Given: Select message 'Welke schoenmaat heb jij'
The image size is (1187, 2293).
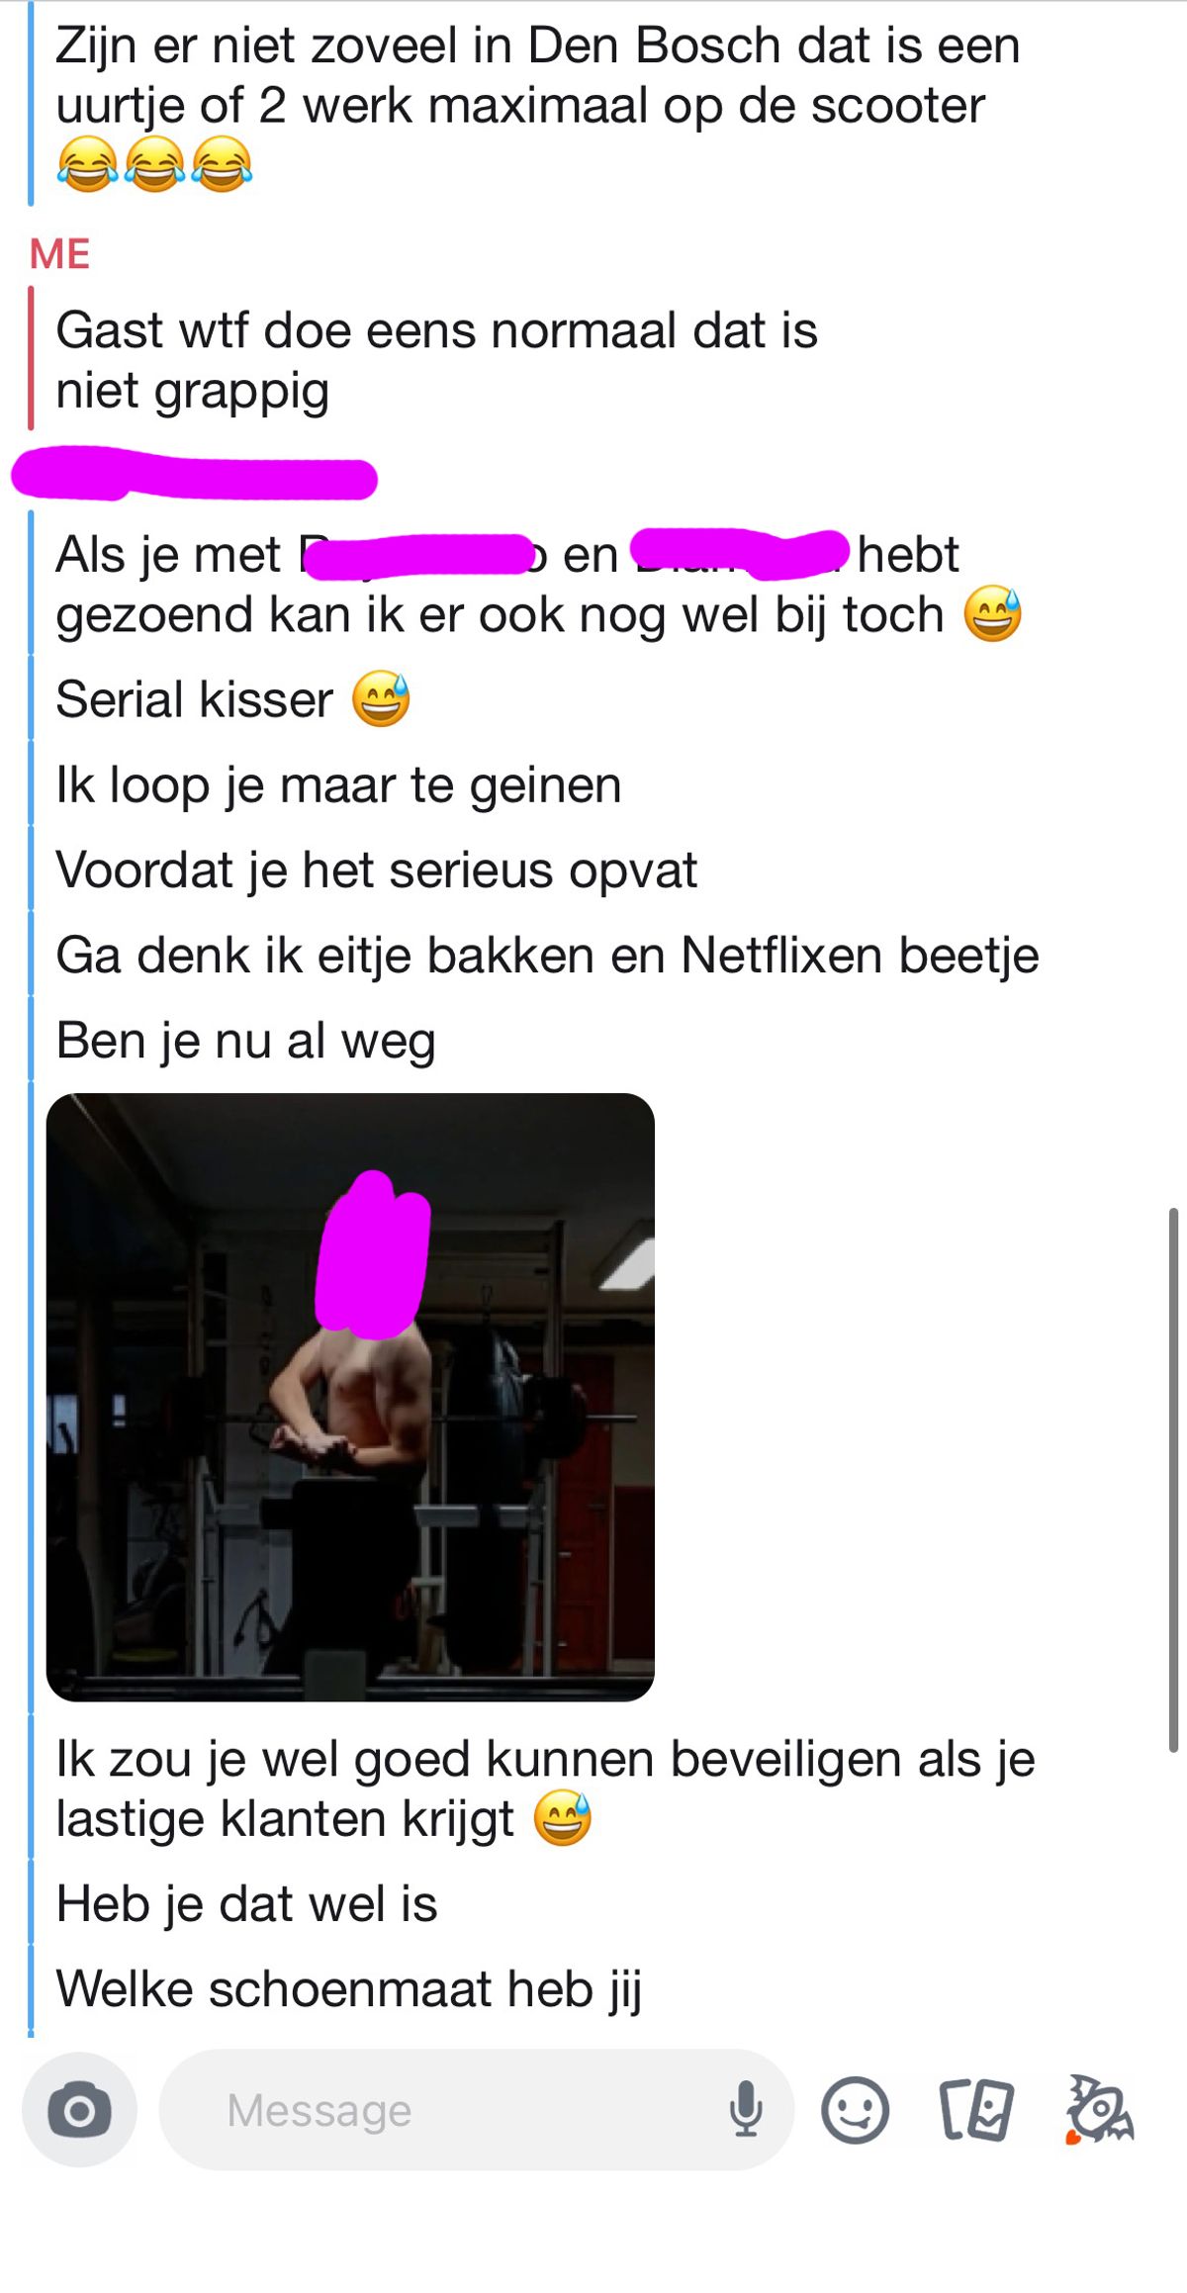Looking at the screenshot, I should (349, 1988).
